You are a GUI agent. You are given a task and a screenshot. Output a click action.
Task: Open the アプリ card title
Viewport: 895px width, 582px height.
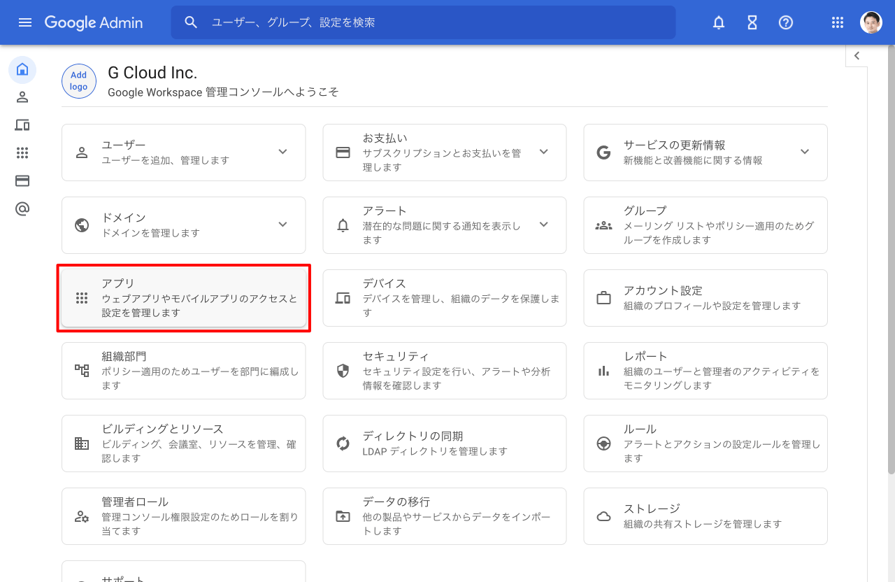118,283
